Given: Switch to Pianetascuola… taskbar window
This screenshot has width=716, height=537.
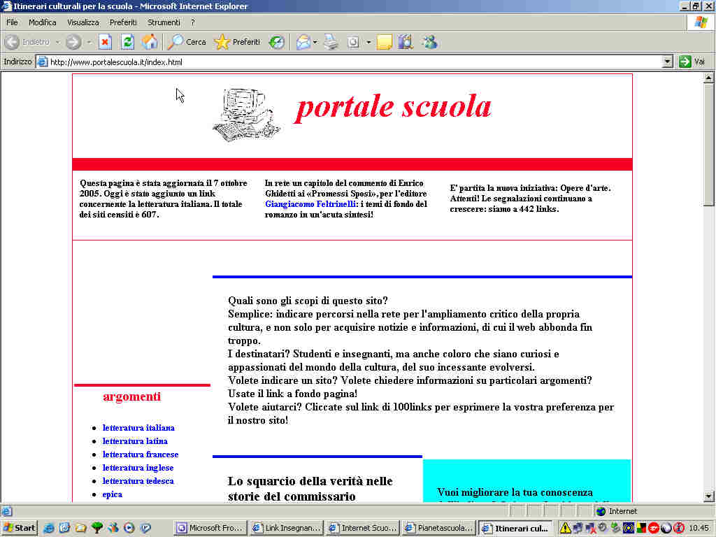Looking at the screenshot, I should point(439,528).
